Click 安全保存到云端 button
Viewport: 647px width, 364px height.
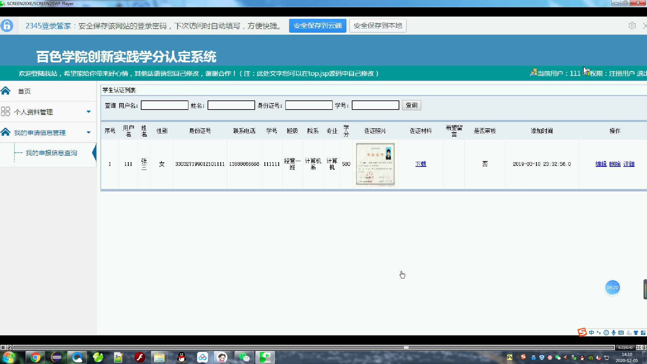click(317, 26)
